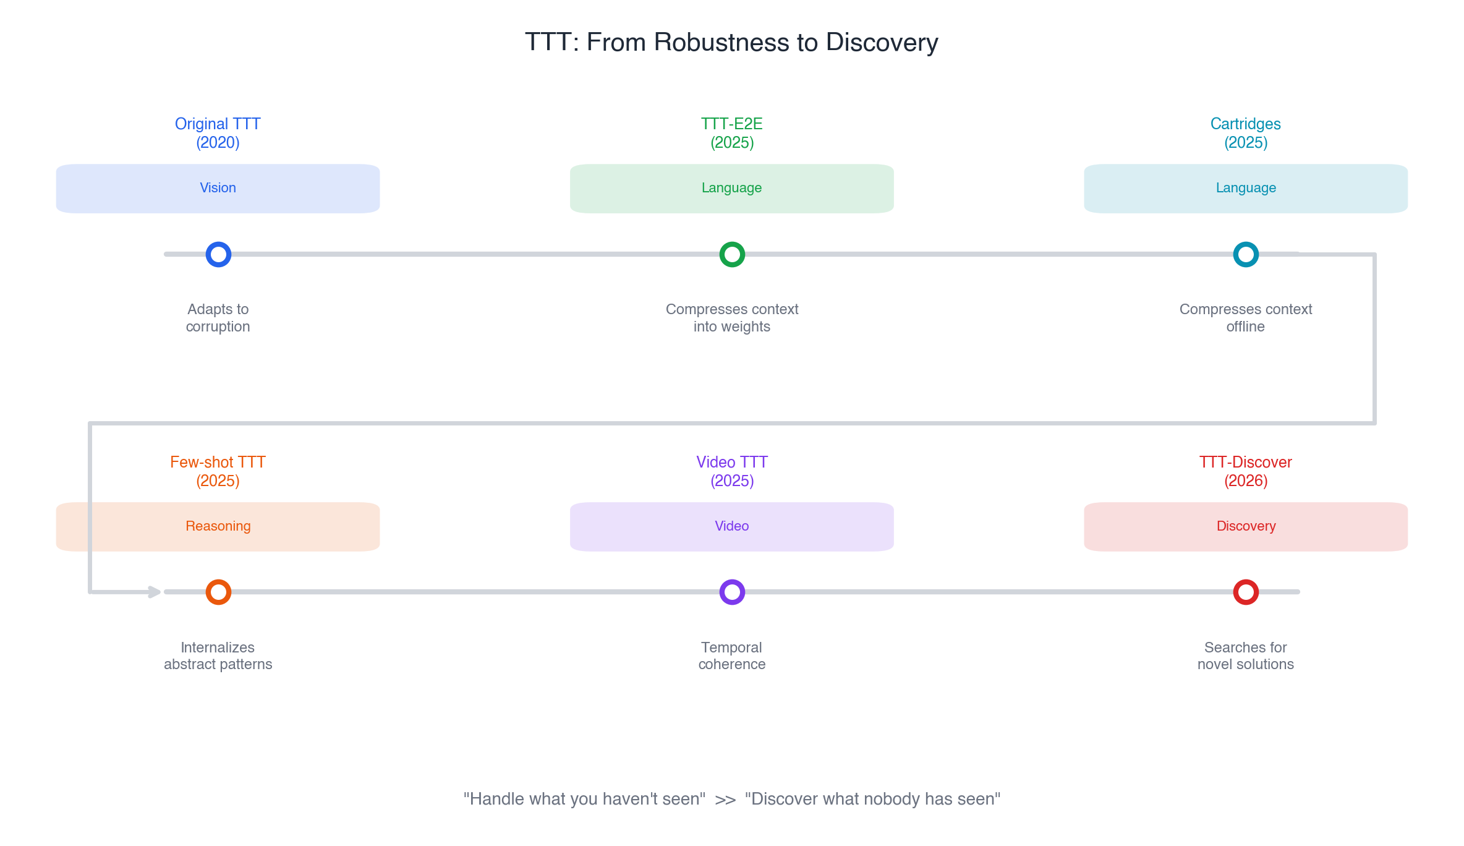Click the 'Compresses context into weights' caption
Viewport: 1464px width, 846px height.
pyautogui.click(x=732, y=318)
